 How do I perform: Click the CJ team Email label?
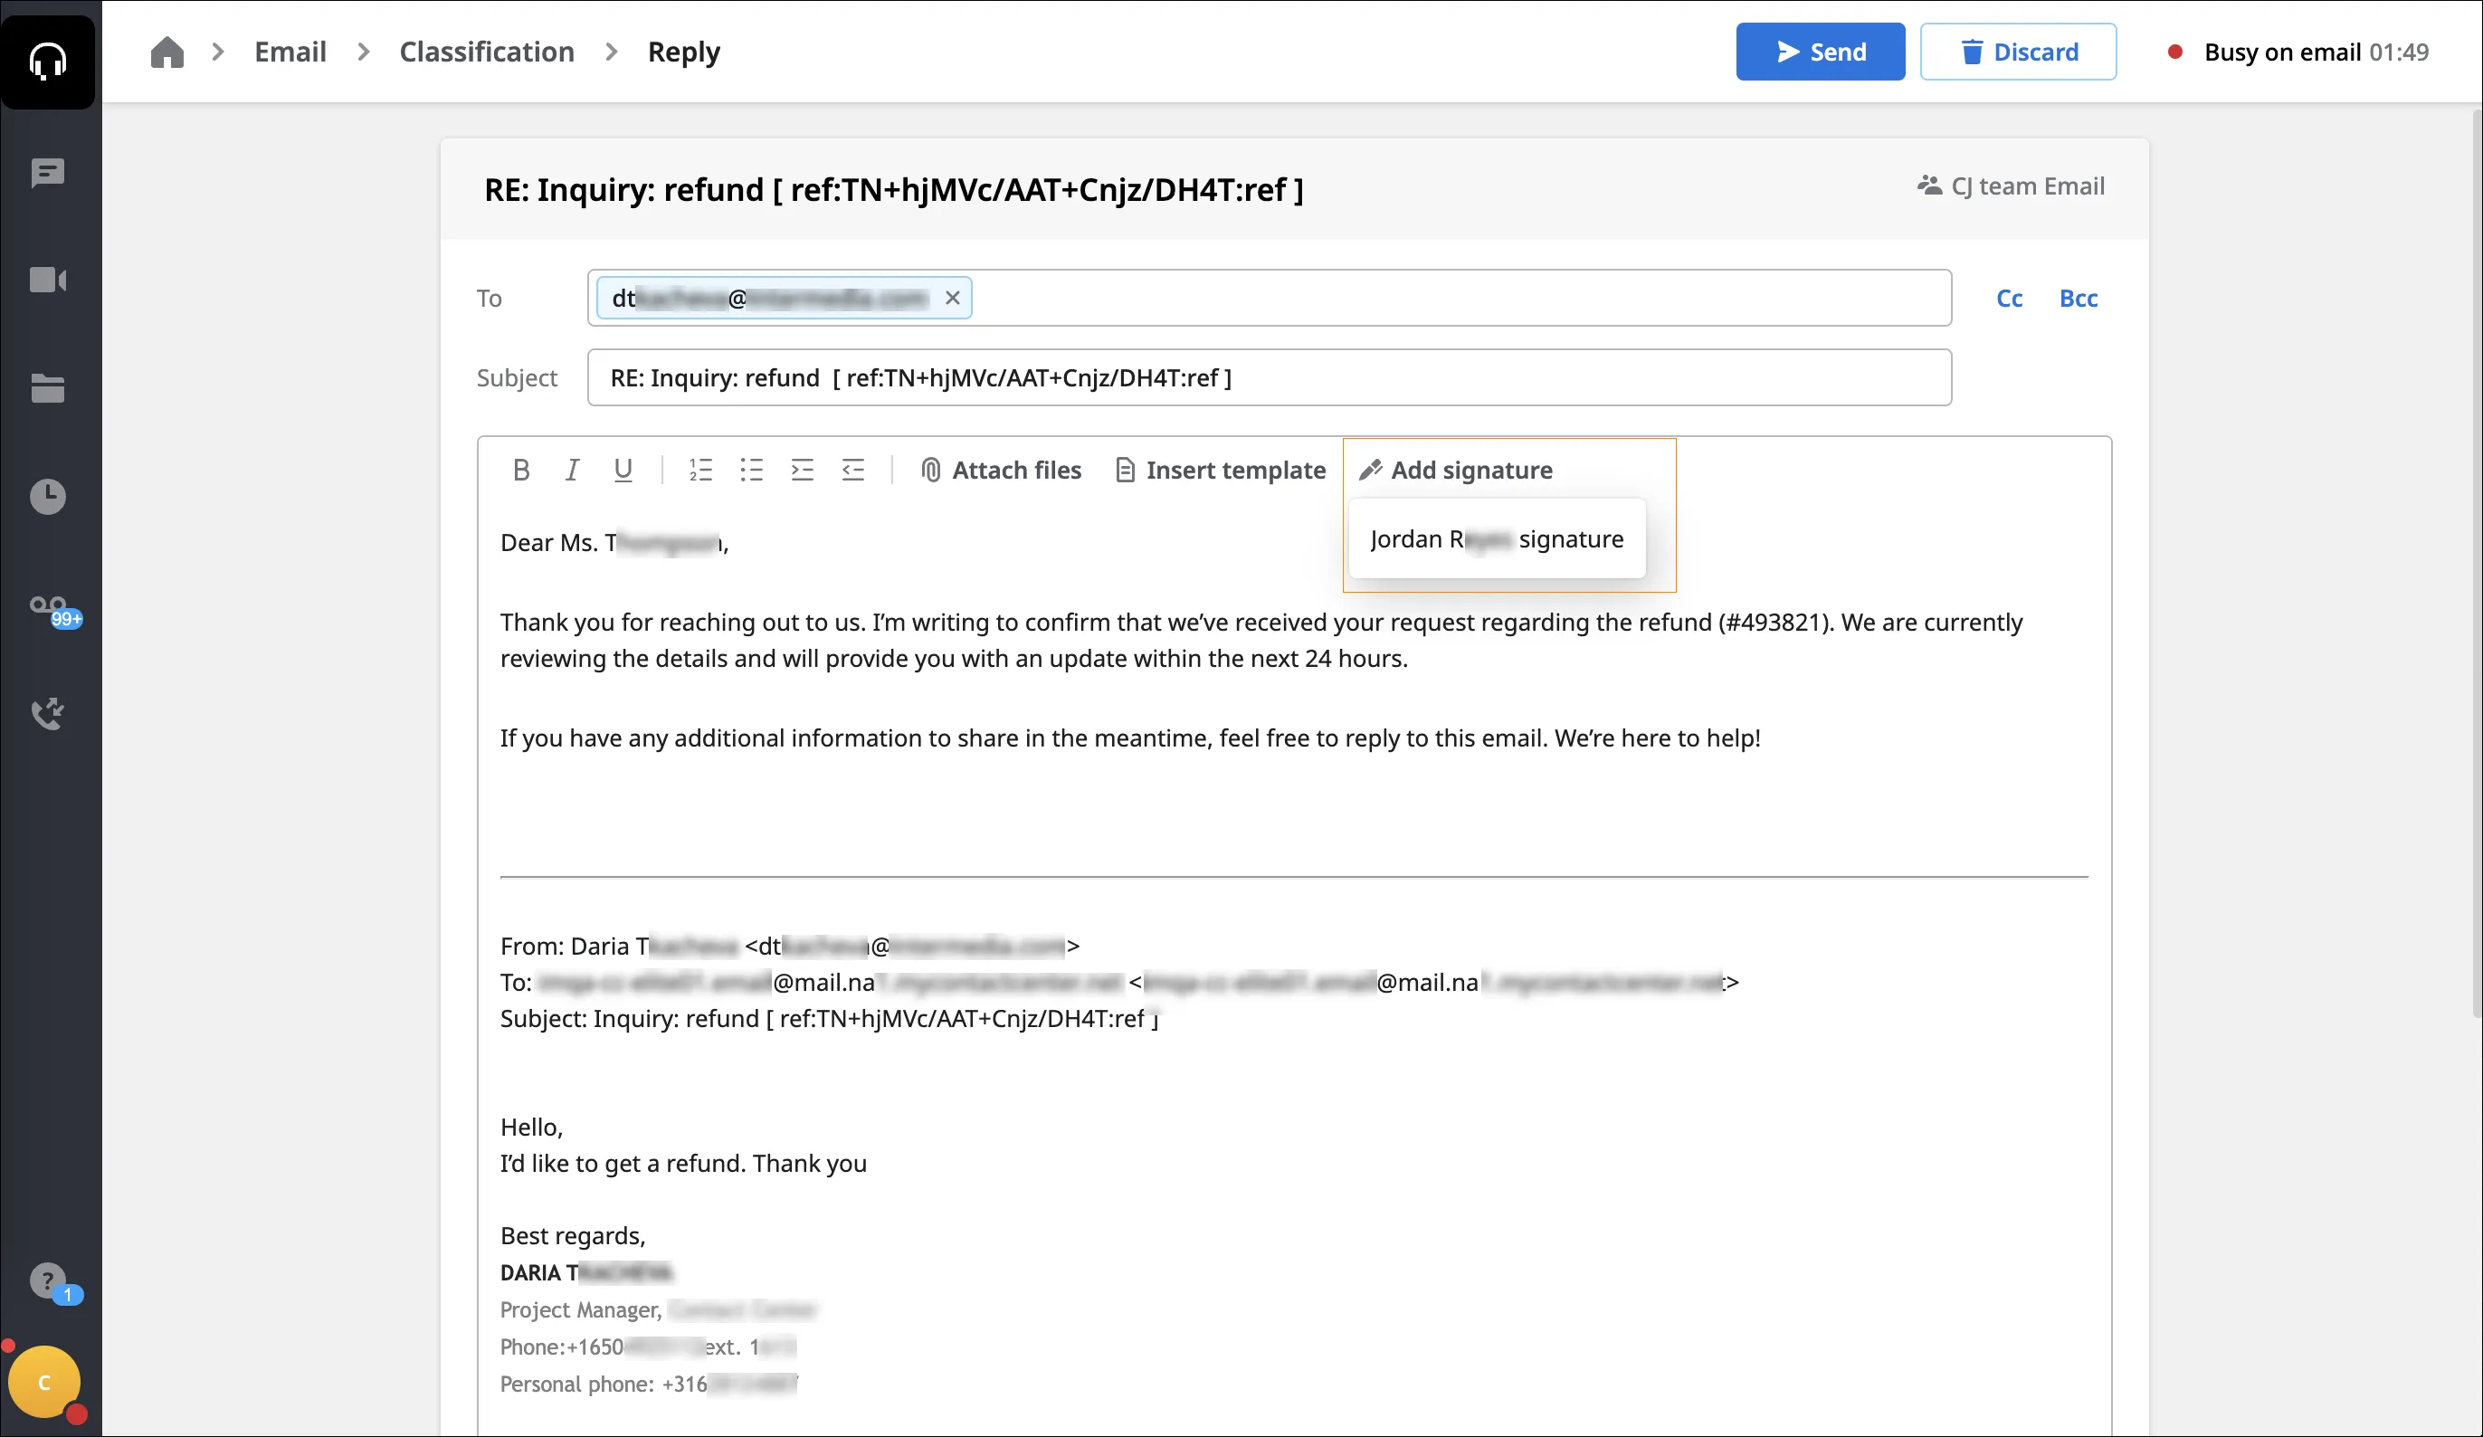(2010, 186)
